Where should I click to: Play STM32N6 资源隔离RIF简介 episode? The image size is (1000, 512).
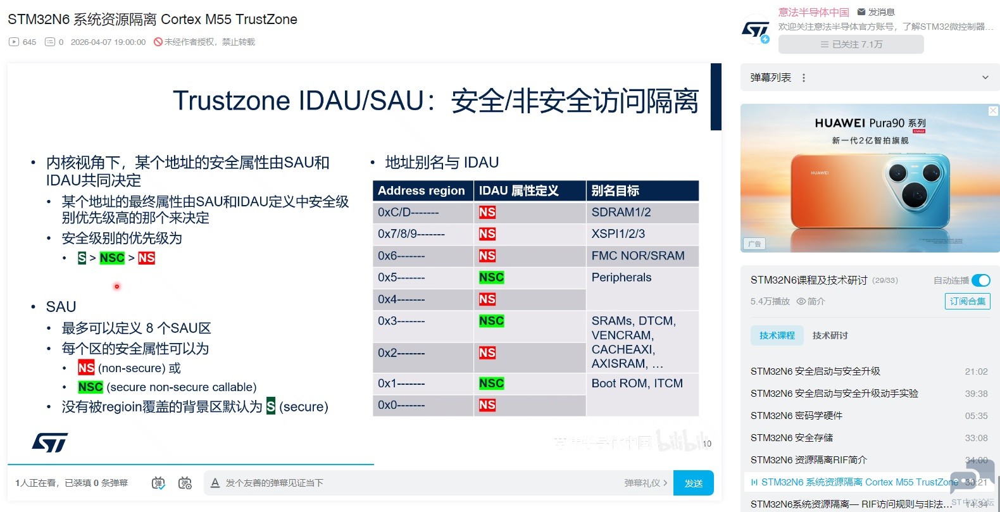869,460
